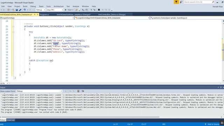Open the Build menu
224x126 pixels.
click(25, 6)
